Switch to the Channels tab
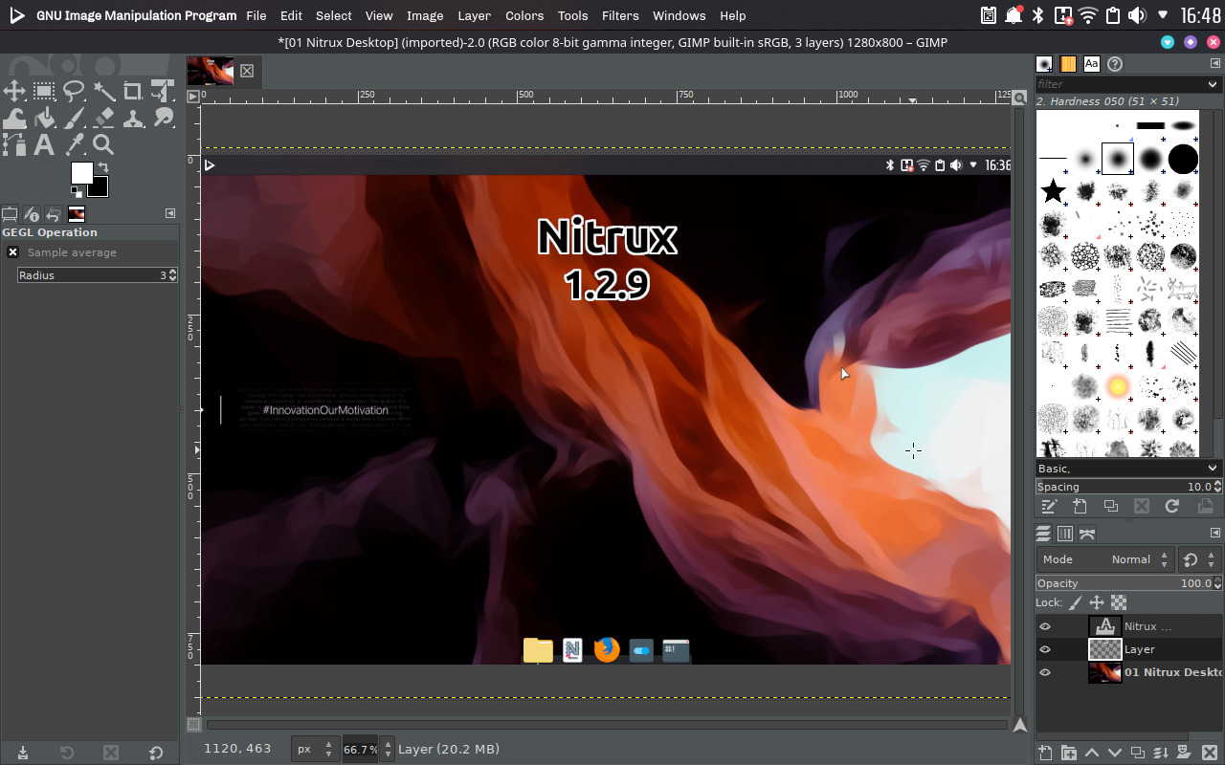The height and width of the screenshot is (765, 1225). (x=1064, y=534)
